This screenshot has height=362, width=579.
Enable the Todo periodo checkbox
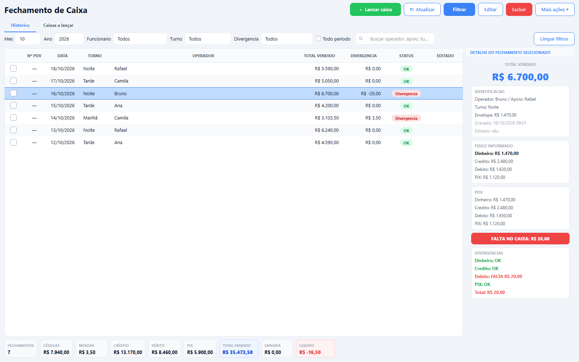[x=318, y=38]
